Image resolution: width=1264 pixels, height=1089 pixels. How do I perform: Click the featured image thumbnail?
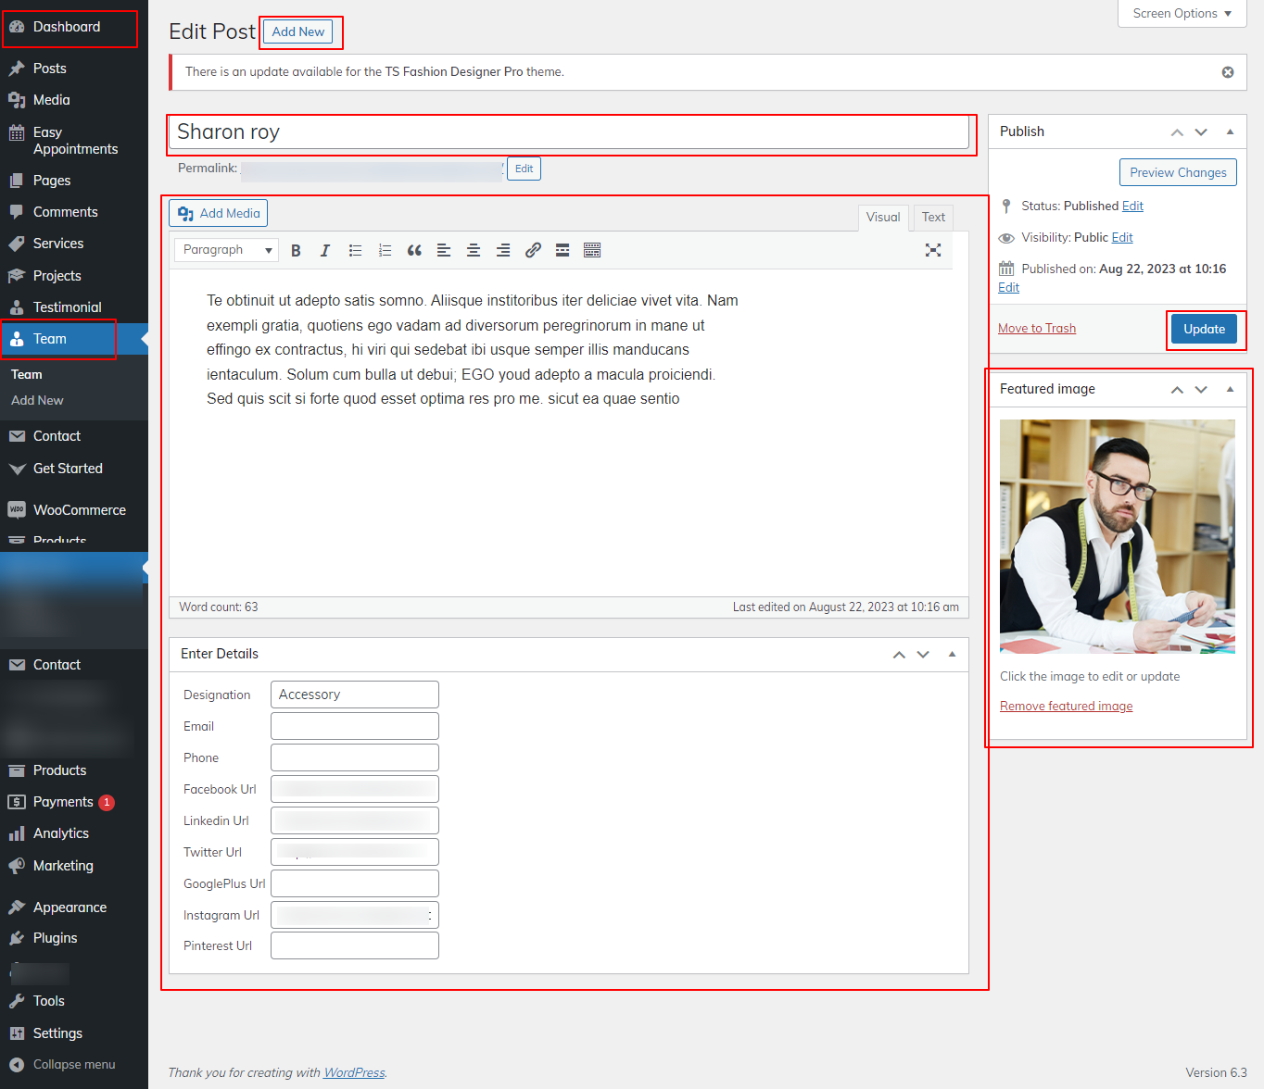1117,536
